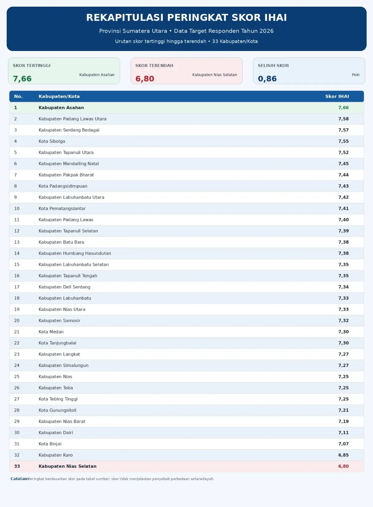This screenshot has width=373, height=507.
Task: Click the "SKOR TERTINGGI" card label
Action: coord(32,66)
